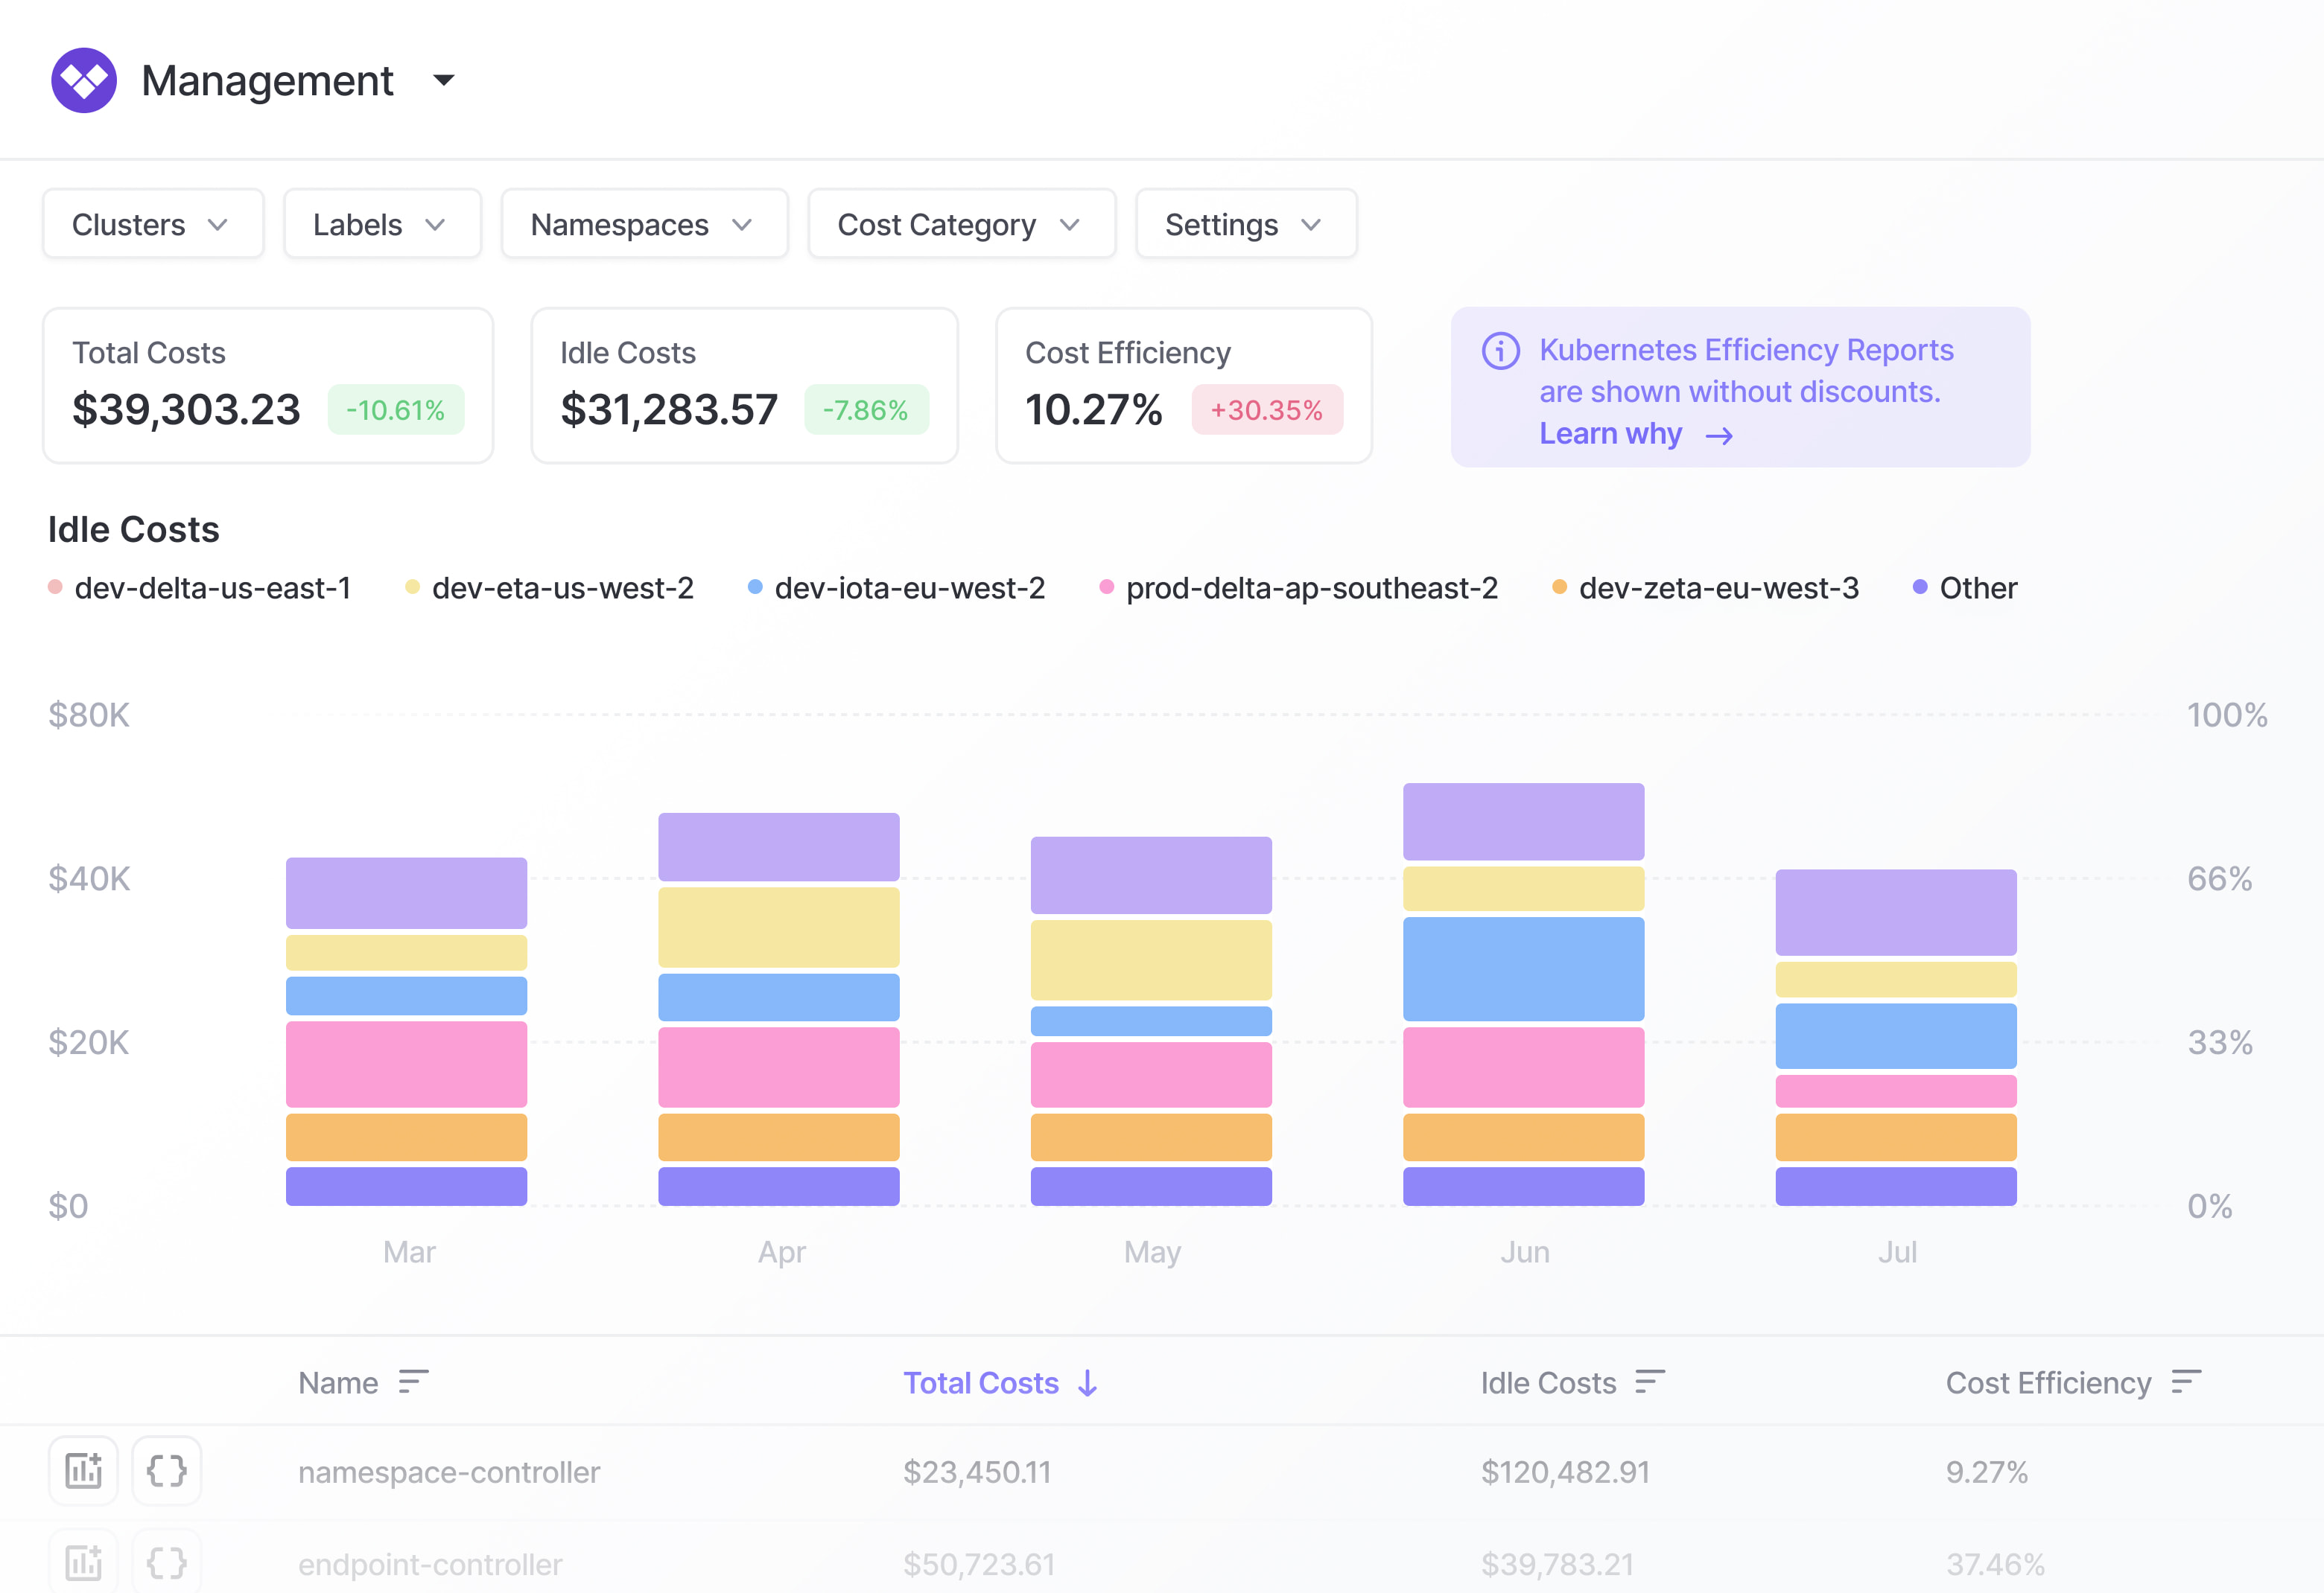Open the Namespaces filter menu
The width and height of the screenshot is (2324, 1593).
(x=644, y=224)
